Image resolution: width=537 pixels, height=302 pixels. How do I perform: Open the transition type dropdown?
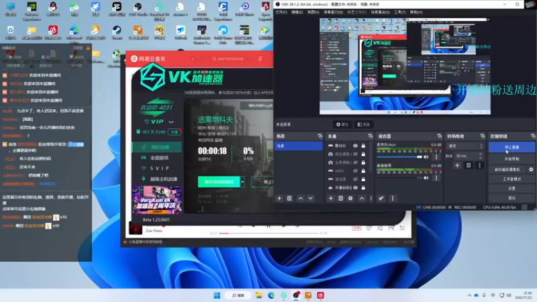pyautogui.click(x=465, y=146)
